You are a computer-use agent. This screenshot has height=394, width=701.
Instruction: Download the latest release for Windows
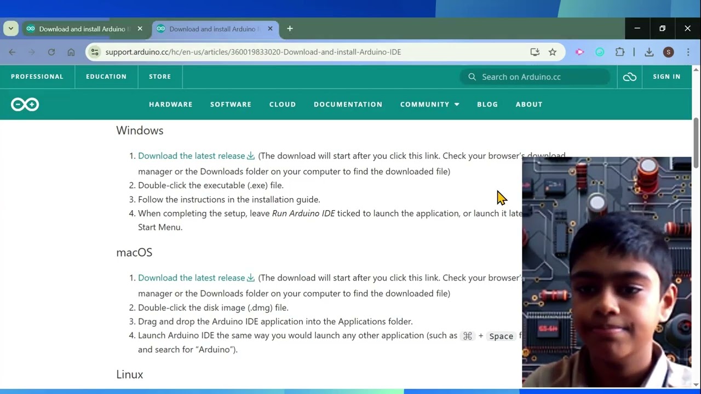pos(196,156)
